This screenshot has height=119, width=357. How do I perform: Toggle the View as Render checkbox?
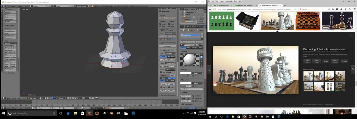pyautogui.click(x=161, y=72)
